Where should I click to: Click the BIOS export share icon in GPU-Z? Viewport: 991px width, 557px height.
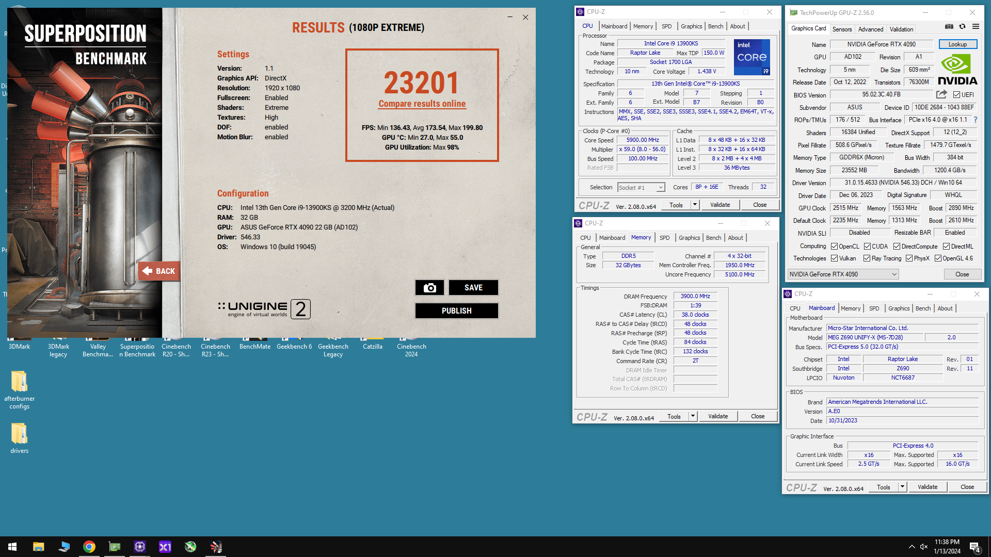(941, 94)
